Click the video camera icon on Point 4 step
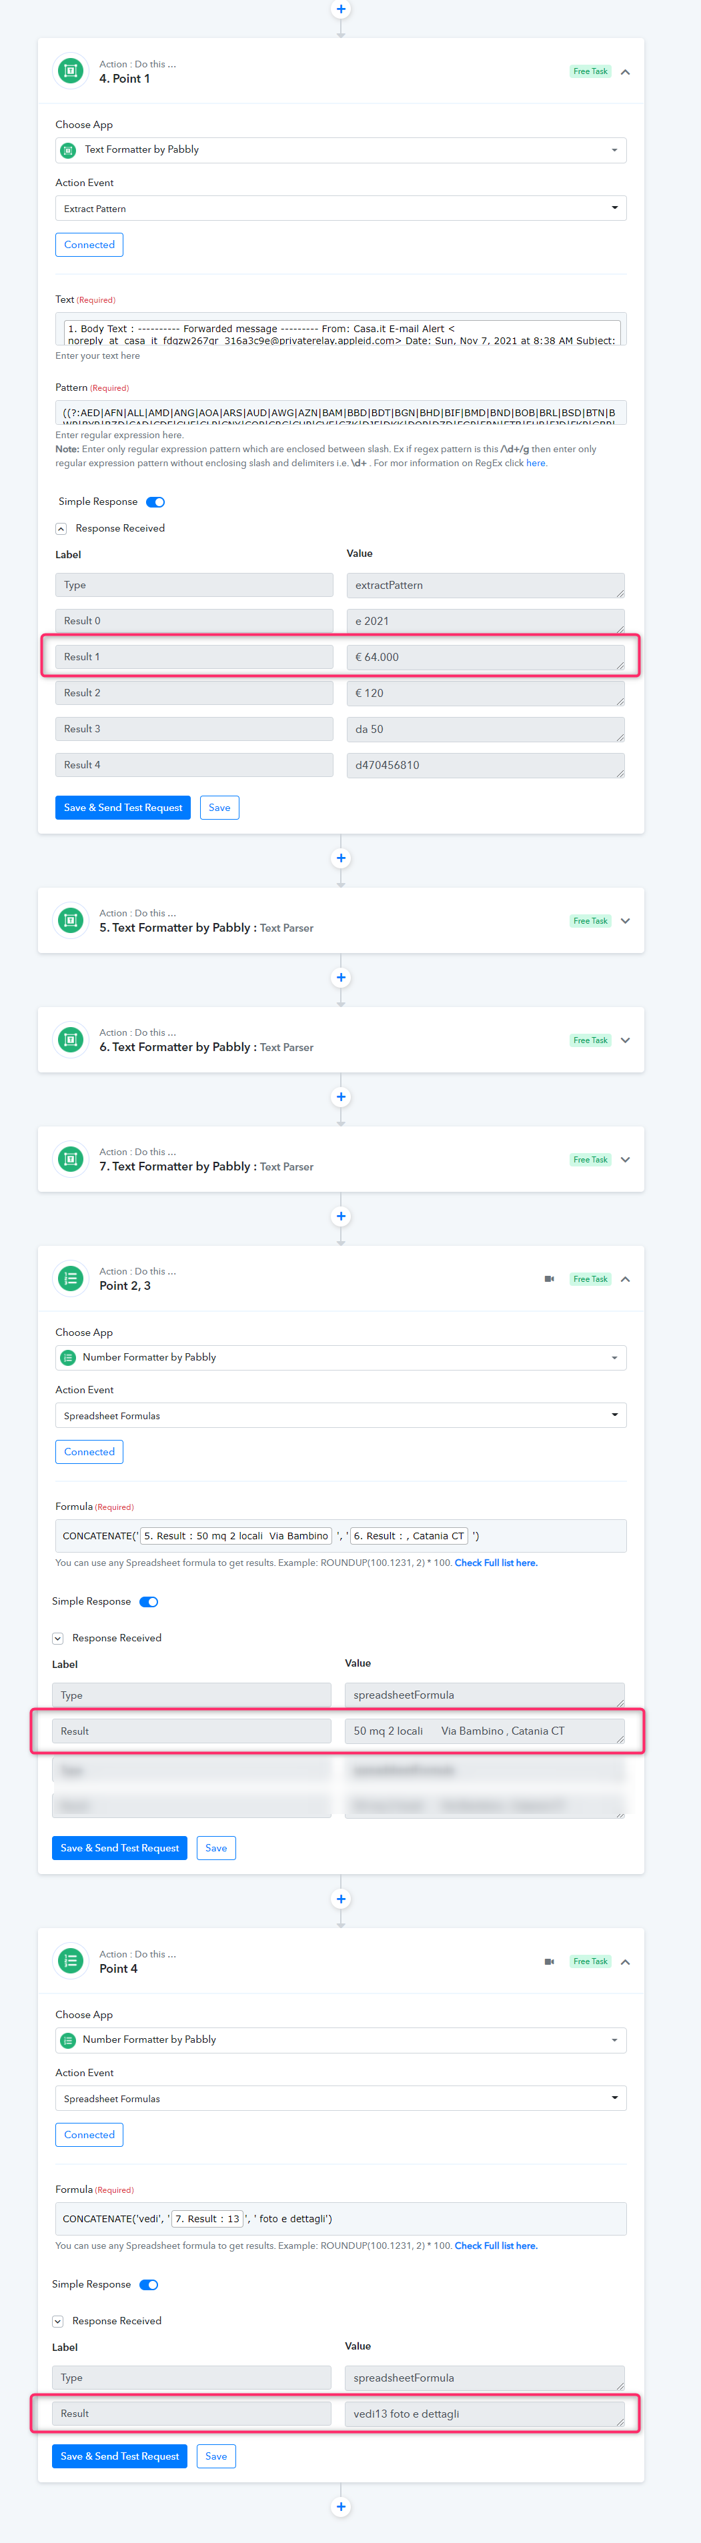 549,1961
